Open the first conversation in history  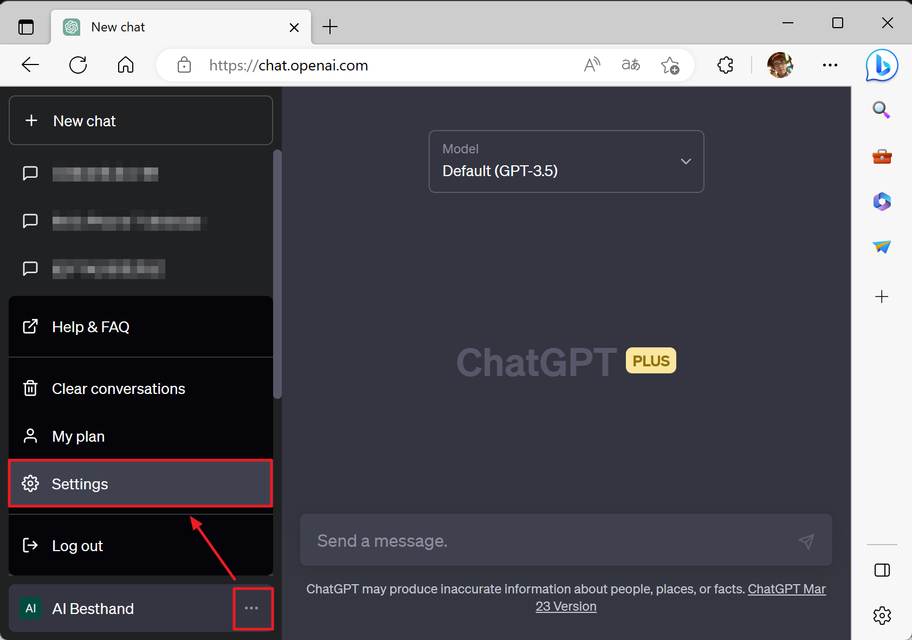(141, 173)
